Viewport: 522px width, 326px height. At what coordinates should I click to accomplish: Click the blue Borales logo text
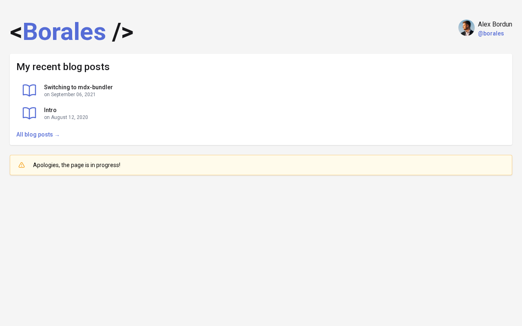click(64, 32)
